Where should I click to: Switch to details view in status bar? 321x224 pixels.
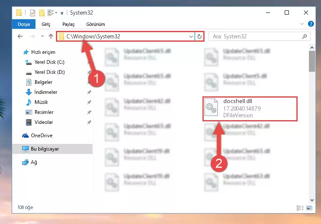tap(300, 208)
